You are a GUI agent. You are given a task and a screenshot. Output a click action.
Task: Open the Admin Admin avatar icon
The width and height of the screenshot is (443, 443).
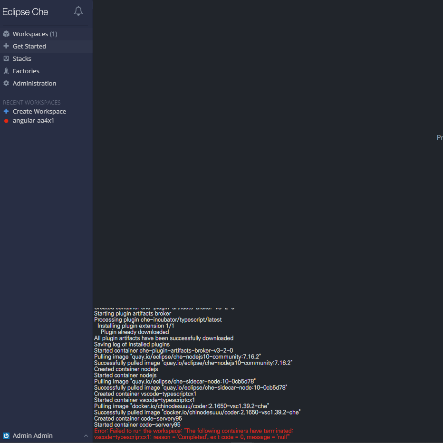click(x=6, y=435)
